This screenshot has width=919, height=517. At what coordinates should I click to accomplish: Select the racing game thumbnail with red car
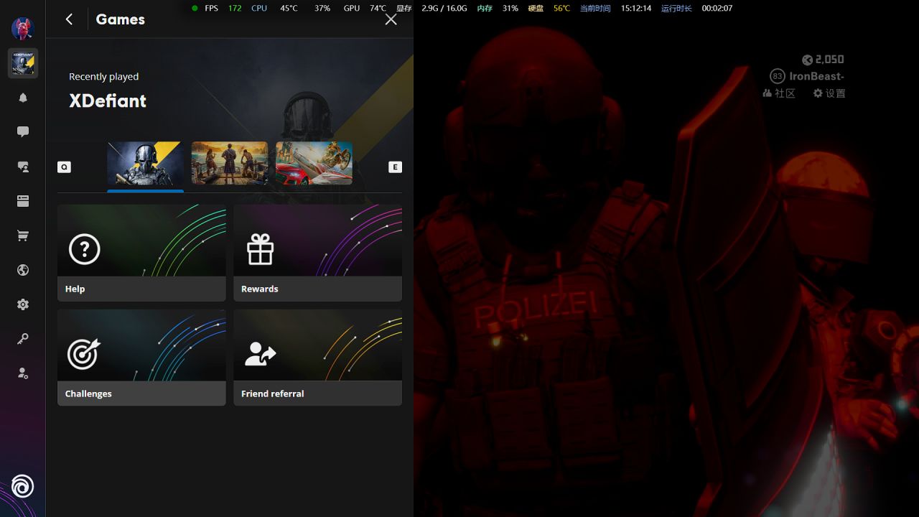[x=314, y=164]
